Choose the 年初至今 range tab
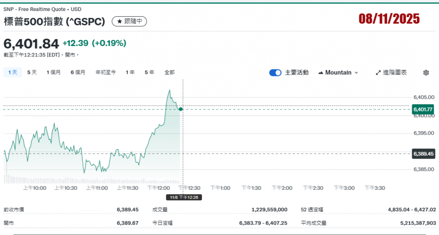439x235 pixels. (x=106, y=72)
